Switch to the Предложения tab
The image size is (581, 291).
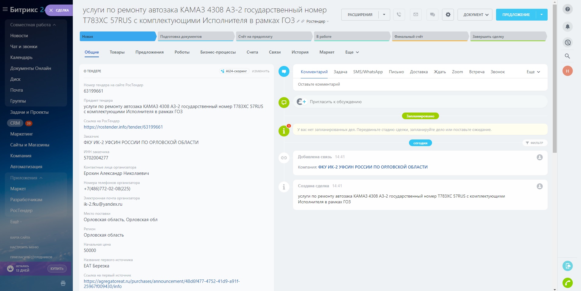click(x=150, y=52)
